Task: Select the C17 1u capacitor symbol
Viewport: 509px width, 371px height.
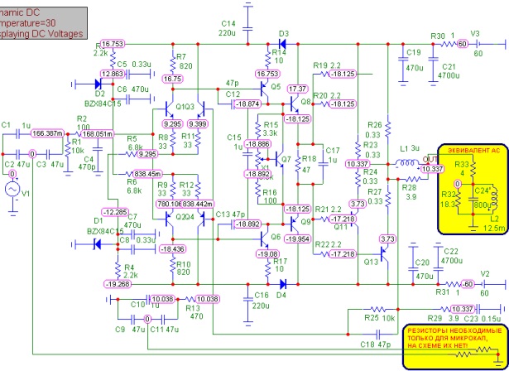Action: (323, 164)
